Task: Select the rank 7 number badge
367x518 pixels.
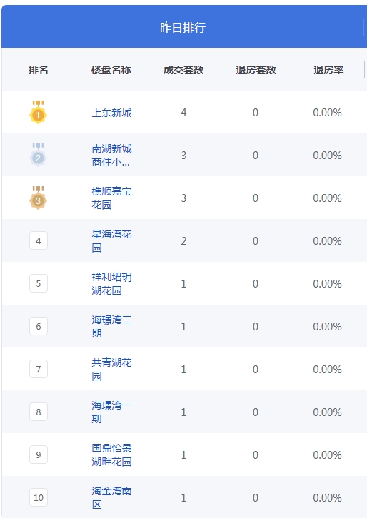Action: click(39, 369)
